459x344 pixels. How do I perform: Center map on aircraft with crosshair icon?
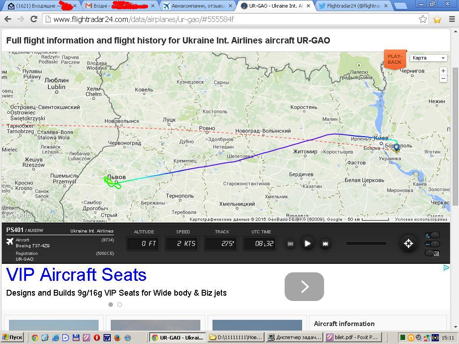coord(408,244)
